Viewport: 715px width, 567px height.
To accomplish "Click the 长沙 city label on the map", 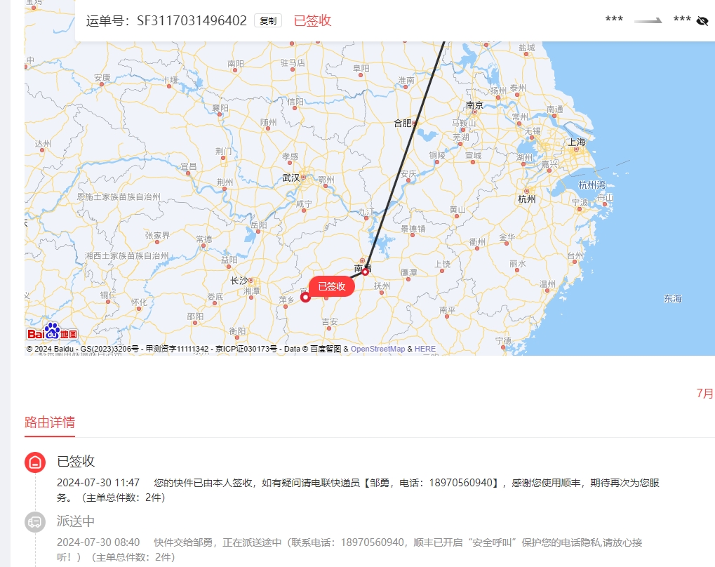I will 239,281.
